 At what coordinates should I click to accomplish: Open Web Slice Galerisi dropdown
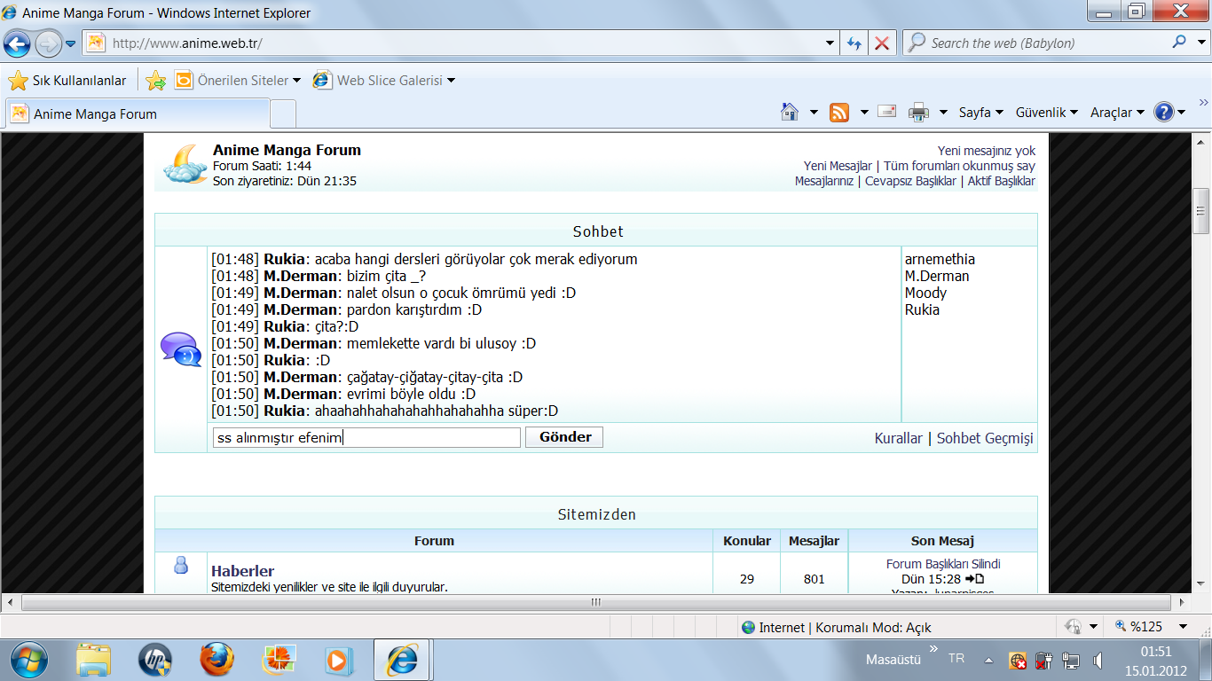383,81
